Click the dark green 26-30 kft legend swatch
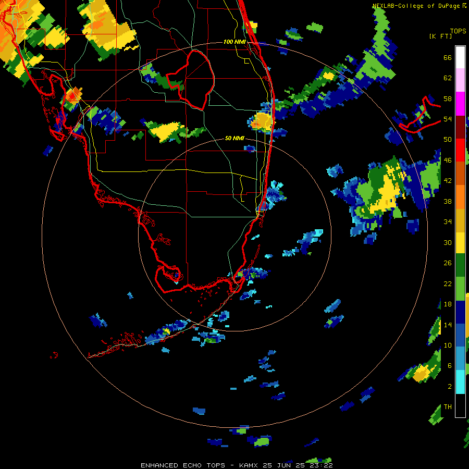469x469 pixels. (460, 265)
